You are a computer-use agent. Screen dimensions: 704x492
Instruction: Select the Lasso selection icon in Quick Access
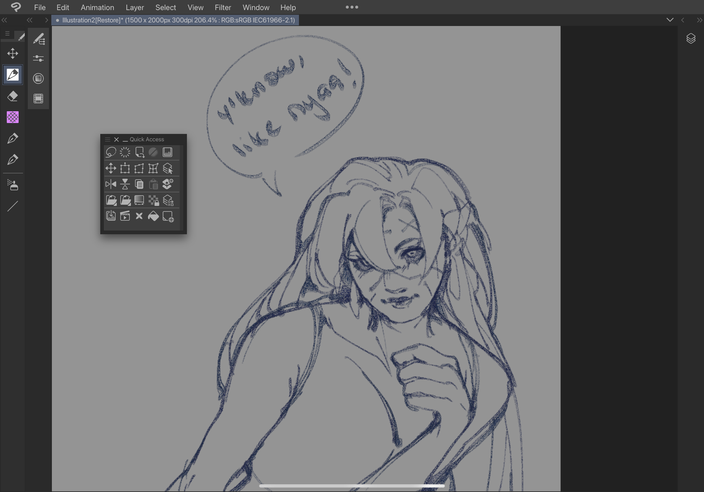click(111, 152)
